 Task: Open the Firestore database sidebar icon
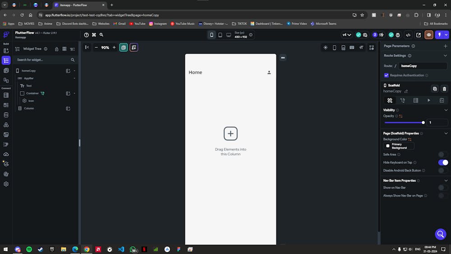pos(6,95)
